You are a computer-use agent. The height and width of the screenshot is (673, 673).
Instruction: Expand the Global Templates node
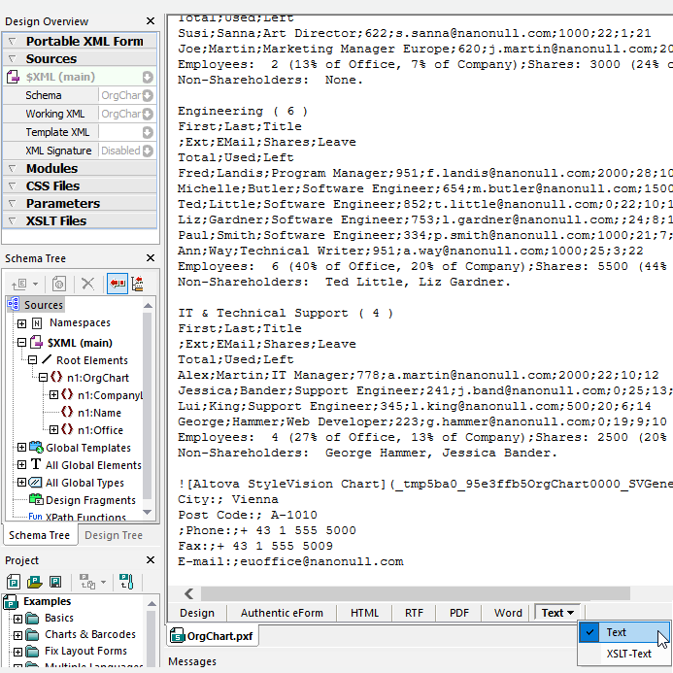(21, 448)
